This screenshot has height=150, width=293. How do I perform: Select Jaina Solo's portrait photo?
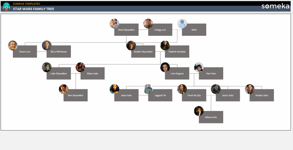coord(114,89)
